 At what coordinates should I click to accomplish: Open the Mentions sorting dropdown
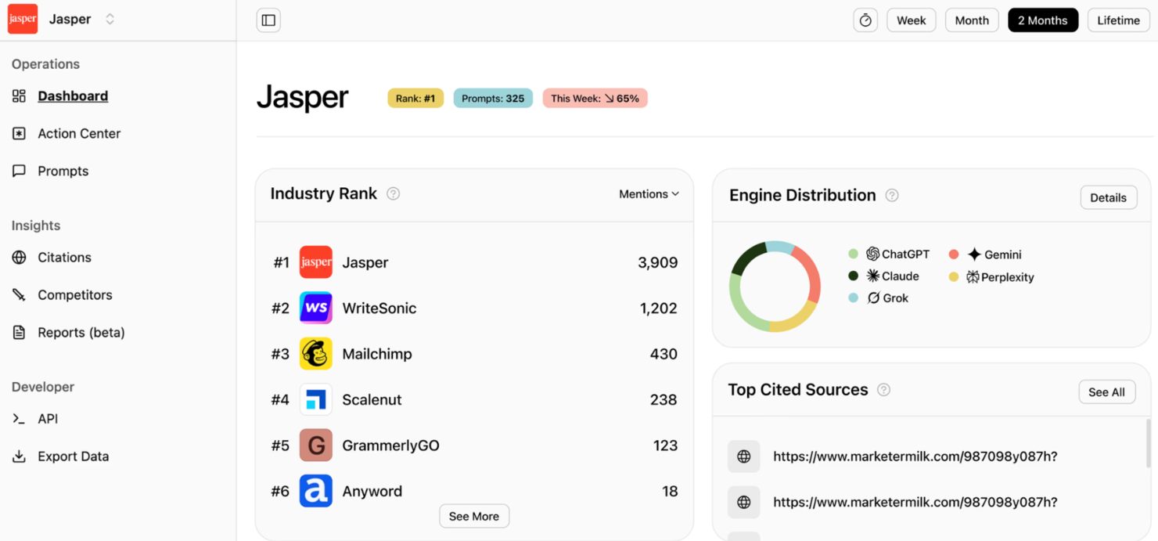pos(649,193)
